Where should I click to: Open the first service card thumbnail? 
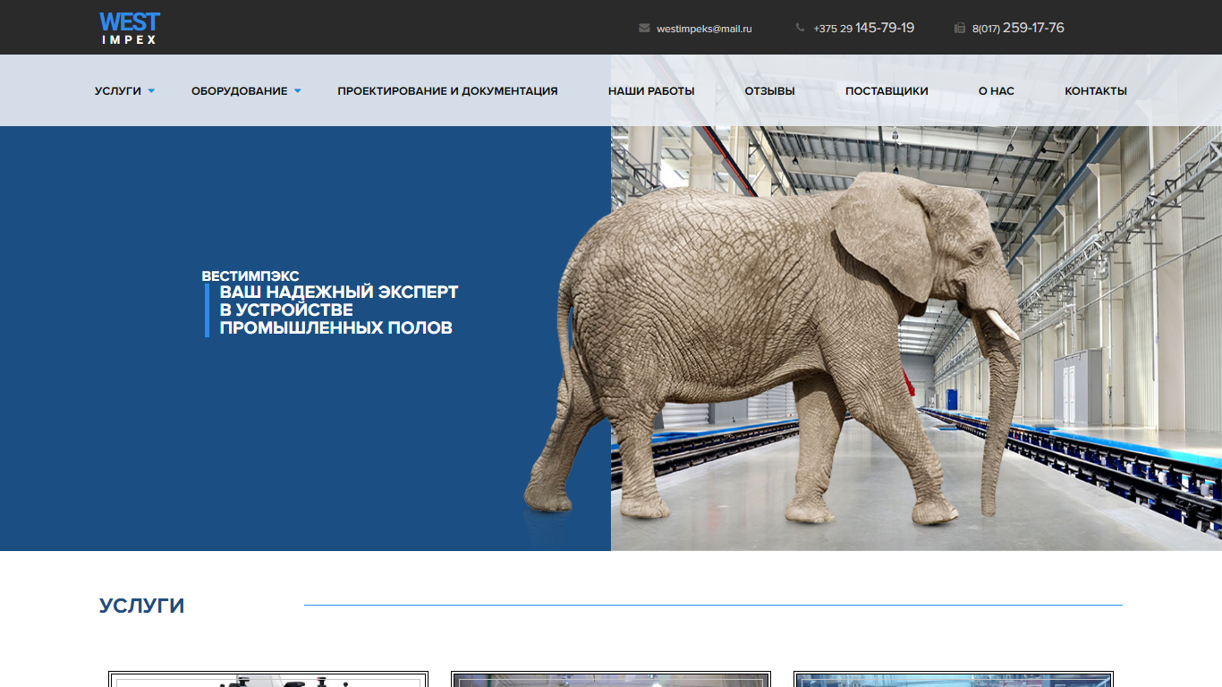point(268,679)
